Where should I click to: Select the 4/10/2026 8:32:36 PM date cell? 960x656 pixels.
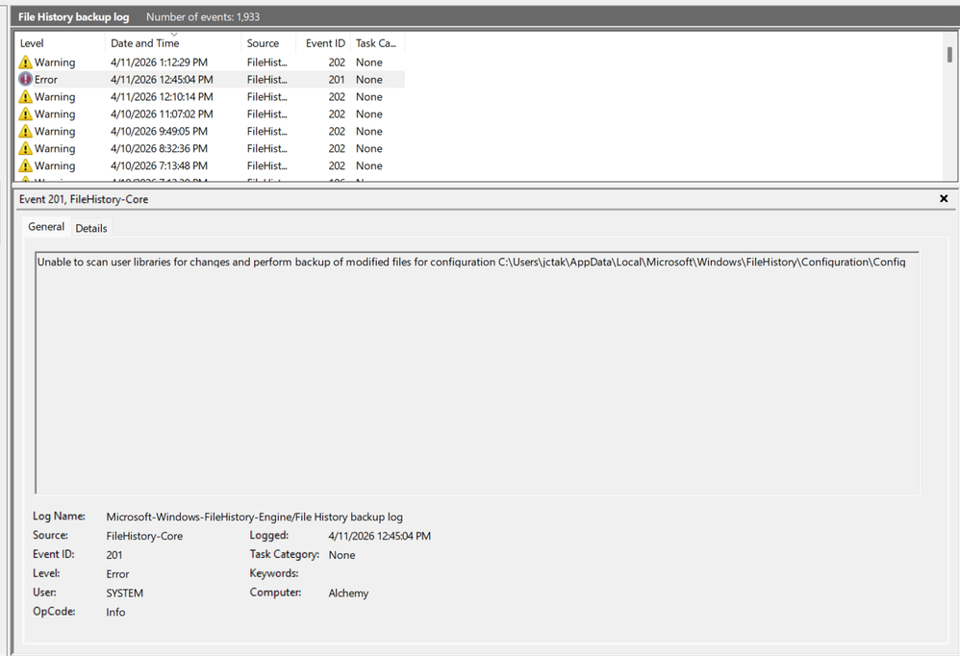point(159,148)
